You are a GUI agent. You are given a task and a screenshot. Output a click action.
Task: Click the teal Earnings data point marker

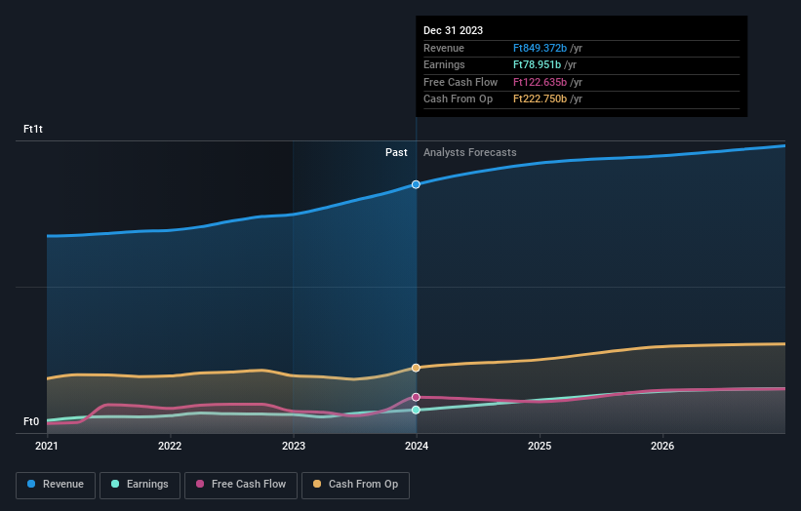pyautogui.click(x=416, y=410)
